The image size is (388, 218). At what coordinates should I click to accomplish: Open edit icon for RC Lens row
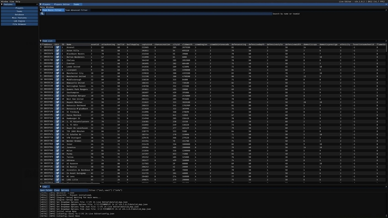tap(58, 176)
